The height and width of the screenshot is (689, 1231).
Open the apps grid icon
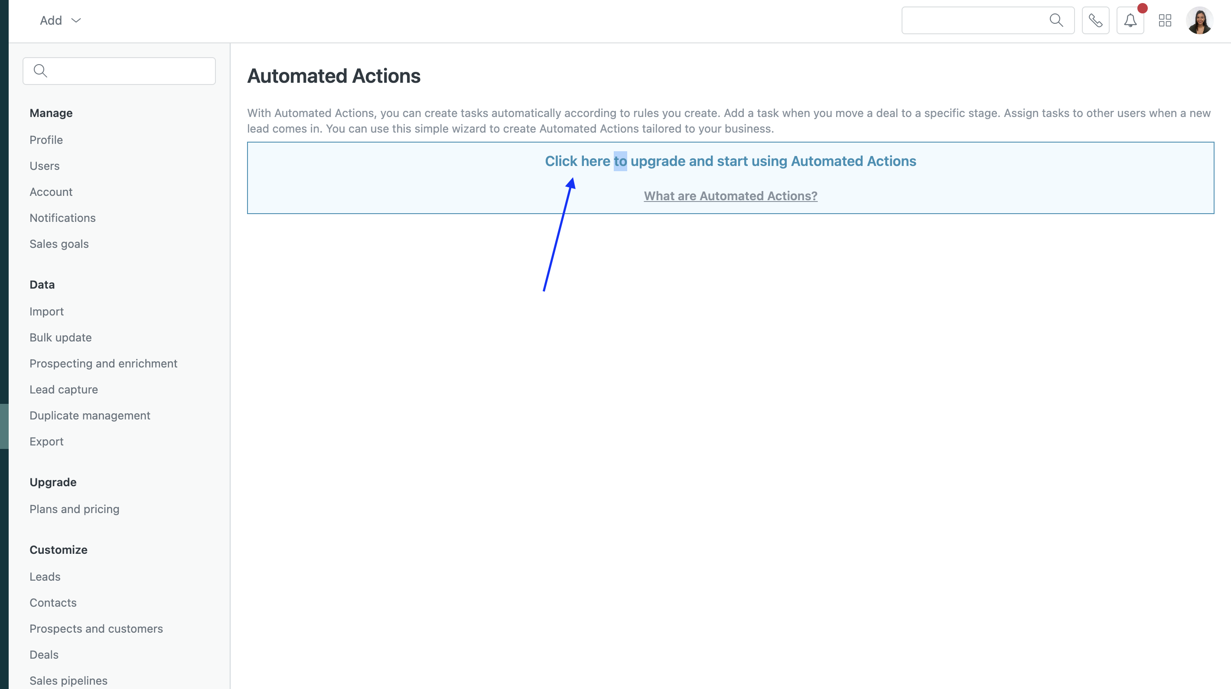click(x=1165, y=20)
